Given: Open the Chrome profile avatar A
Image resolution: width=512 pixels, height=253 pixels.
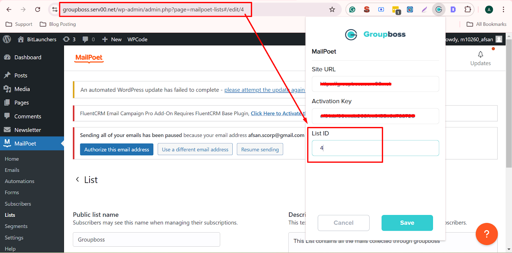Looking at the screenshot, I should click(x=489, y=10).
